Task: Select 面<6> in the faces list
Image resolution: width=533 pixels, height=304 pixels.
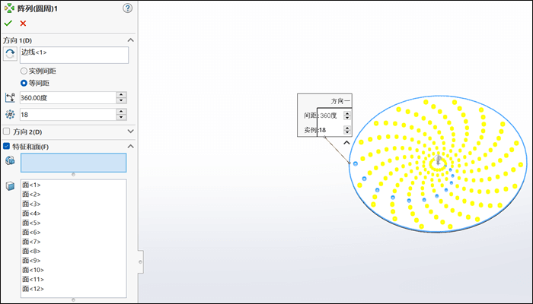Action: tap(31, 233)
